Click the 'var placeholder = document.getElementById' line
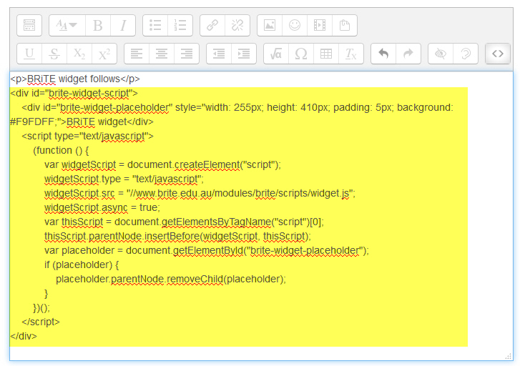Image resolution: width=520 pixels, height=366 pixels. click(x=207, y=250)
